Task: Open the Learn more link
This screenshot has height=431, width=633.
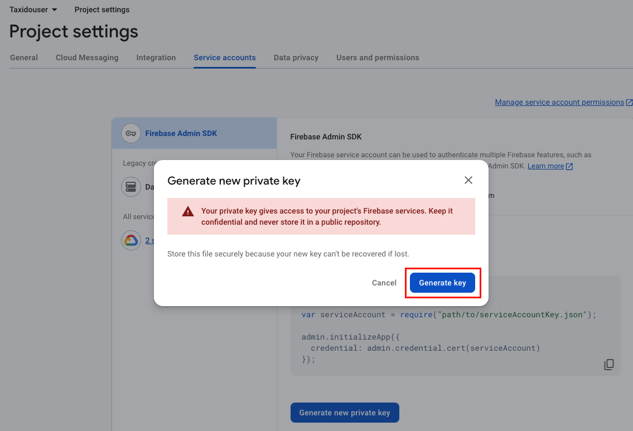Action: (545, 166)
